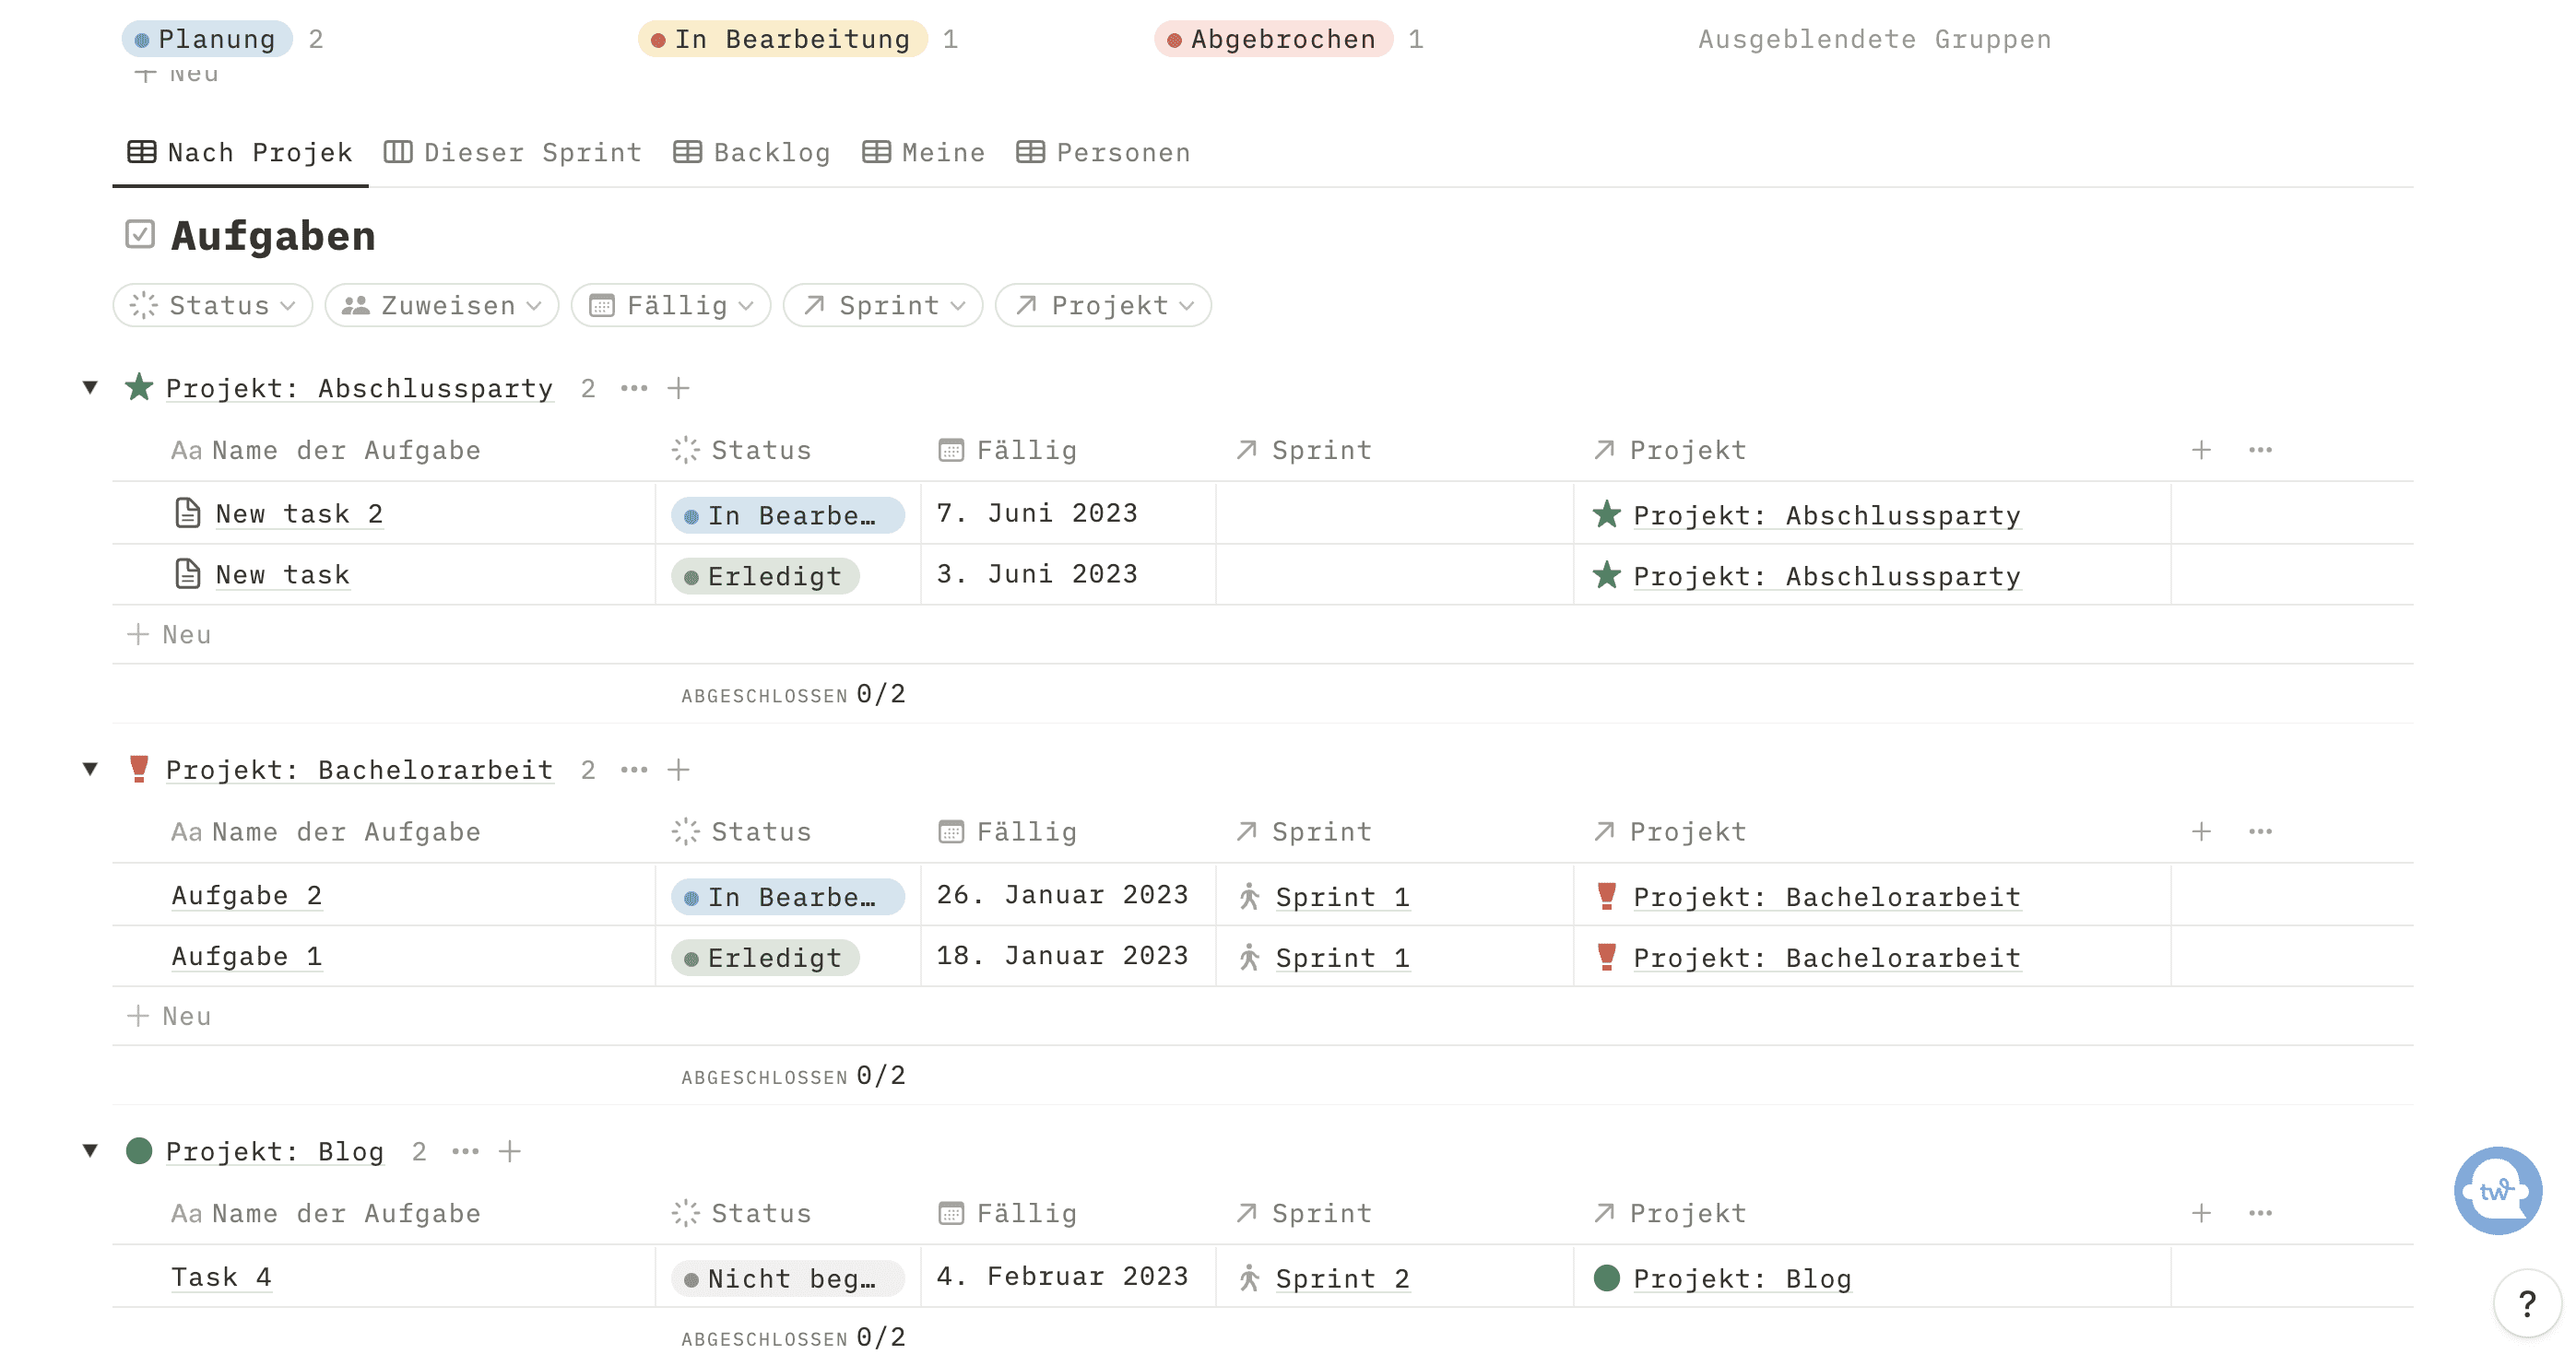Image resolution: width=2576 pixels, height=1366 pixels.
Task: Click Status column header in Bachelorarbeit table
Action: [742, 832]
